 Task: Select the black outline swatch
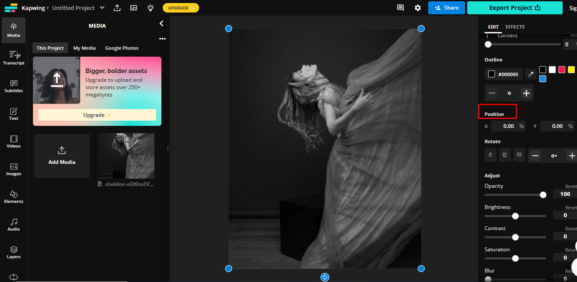[x=543, y=70]
